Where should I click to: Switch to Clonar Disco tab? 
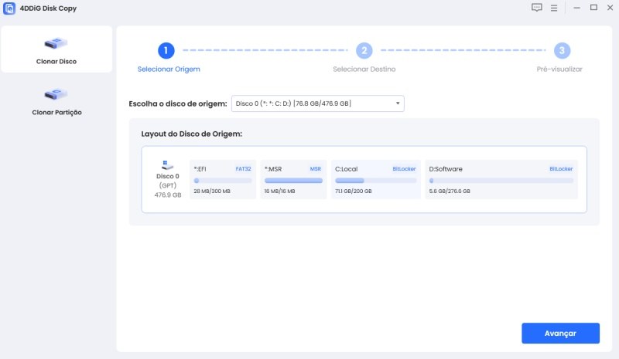(56, 61)
